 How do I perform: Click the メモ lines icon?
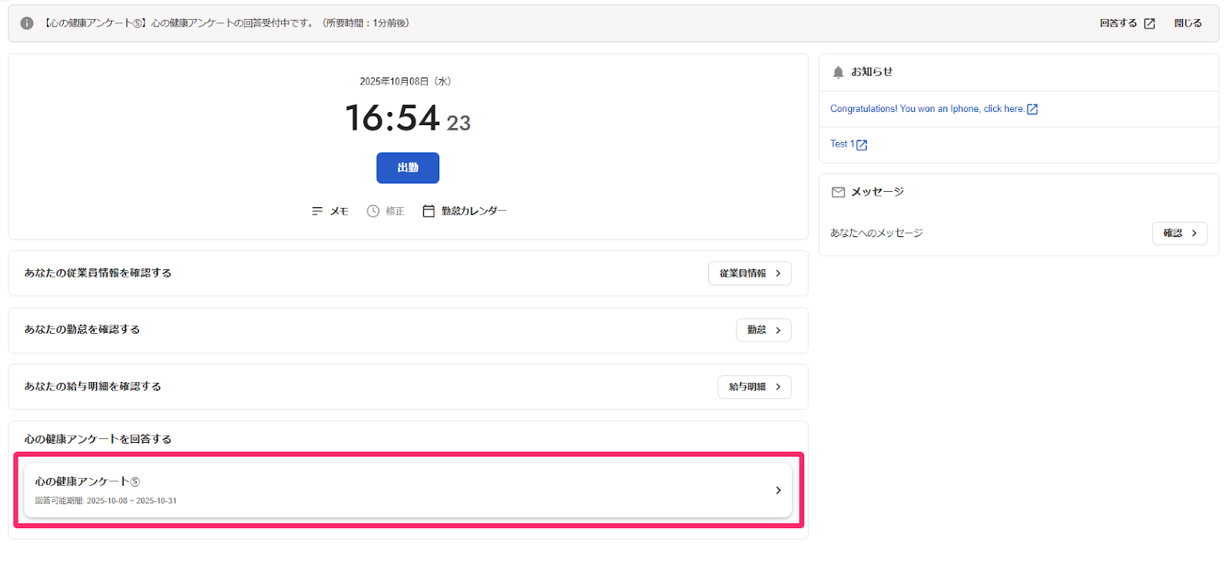(317, 211)
